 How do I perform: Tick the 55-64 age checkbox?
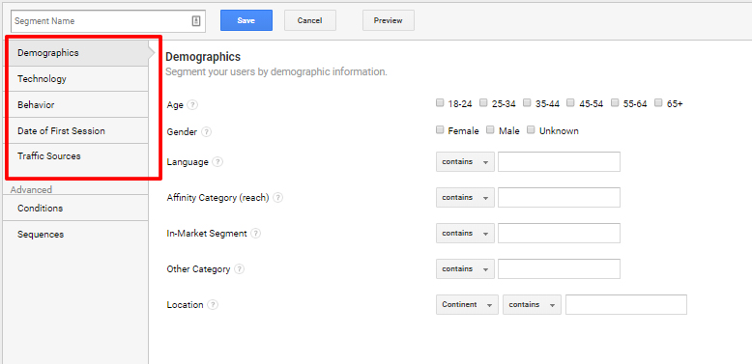[x=615, y=102]
